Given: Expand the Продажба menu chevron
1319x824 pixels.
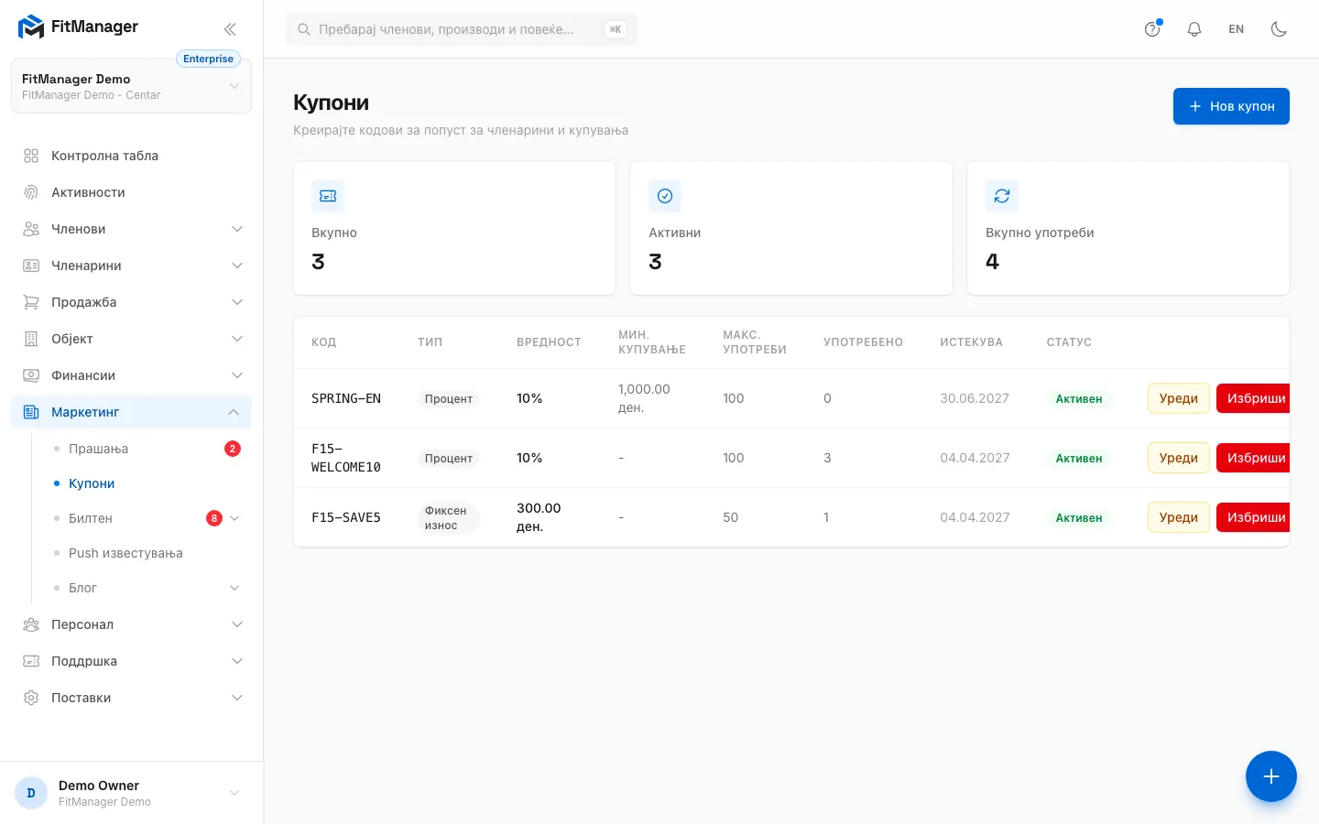Looking at the screenshot, I should tap(237, 302).
